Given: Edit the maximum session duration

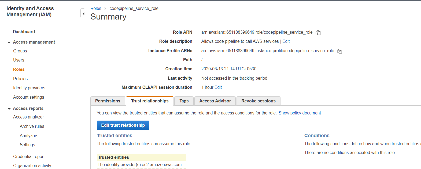Looking at the screenshot, I should point(218,87).
